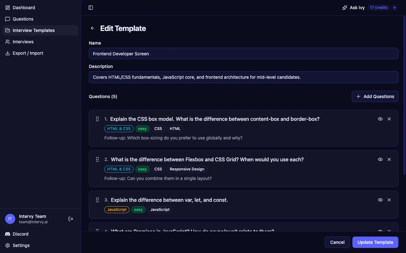Click the plus icon to buy credits
Screen dimensions: 406x253
[395, 8]
